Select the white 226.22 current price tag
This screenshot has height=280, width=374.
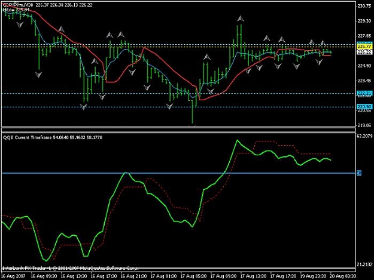(364, 52)
